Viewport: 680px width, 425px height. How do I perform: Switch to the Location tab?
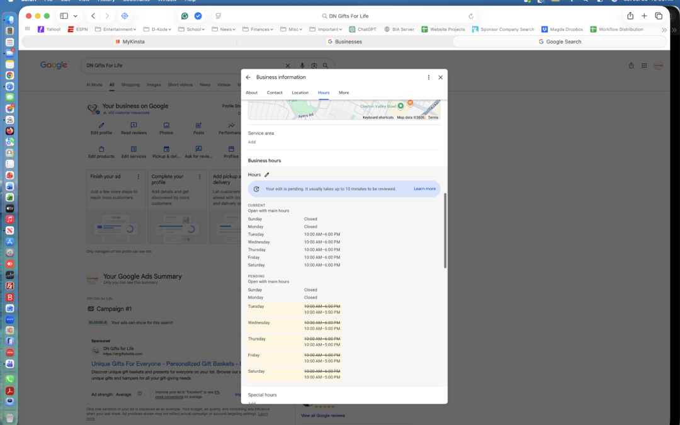click(300, 93)
